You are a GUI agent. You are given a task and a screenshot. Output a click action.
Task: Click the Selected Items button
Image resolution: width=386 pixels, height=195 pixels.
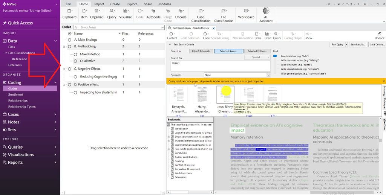[229, 51]
